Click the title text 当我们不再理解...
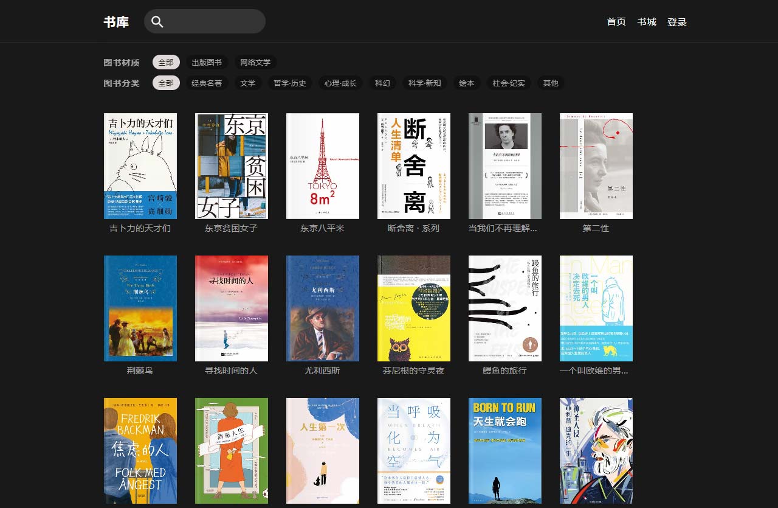Viewport: 778px width, 508px height. click(503, 228)
